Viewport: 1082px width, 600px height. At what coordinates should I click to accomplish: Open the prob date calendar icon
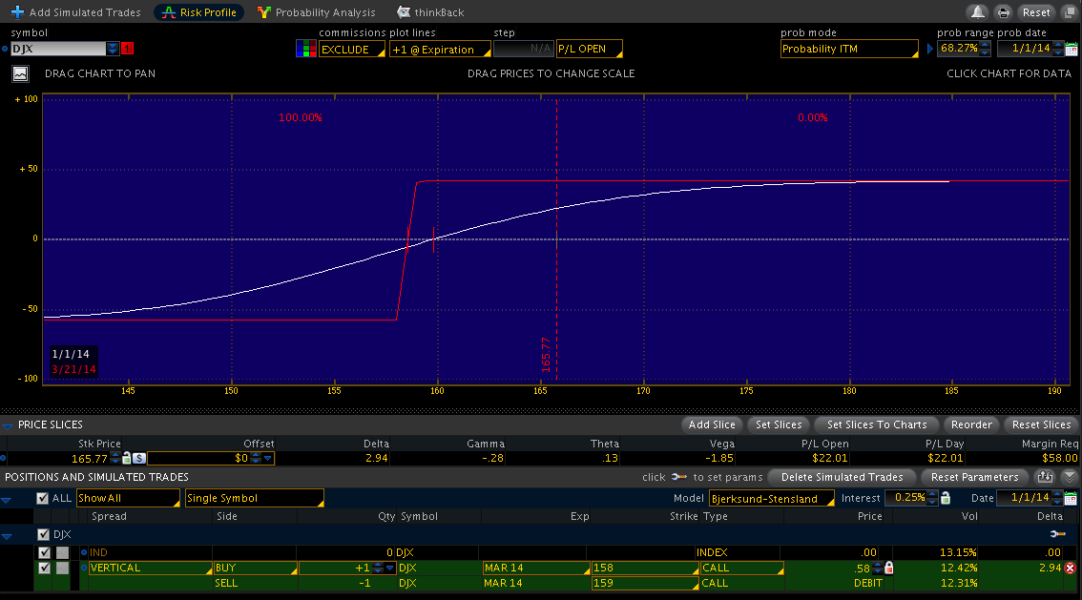coord(1071,49)
